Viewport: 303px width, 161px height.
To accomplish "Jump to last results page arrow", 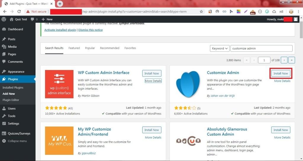I will point(291,60).
